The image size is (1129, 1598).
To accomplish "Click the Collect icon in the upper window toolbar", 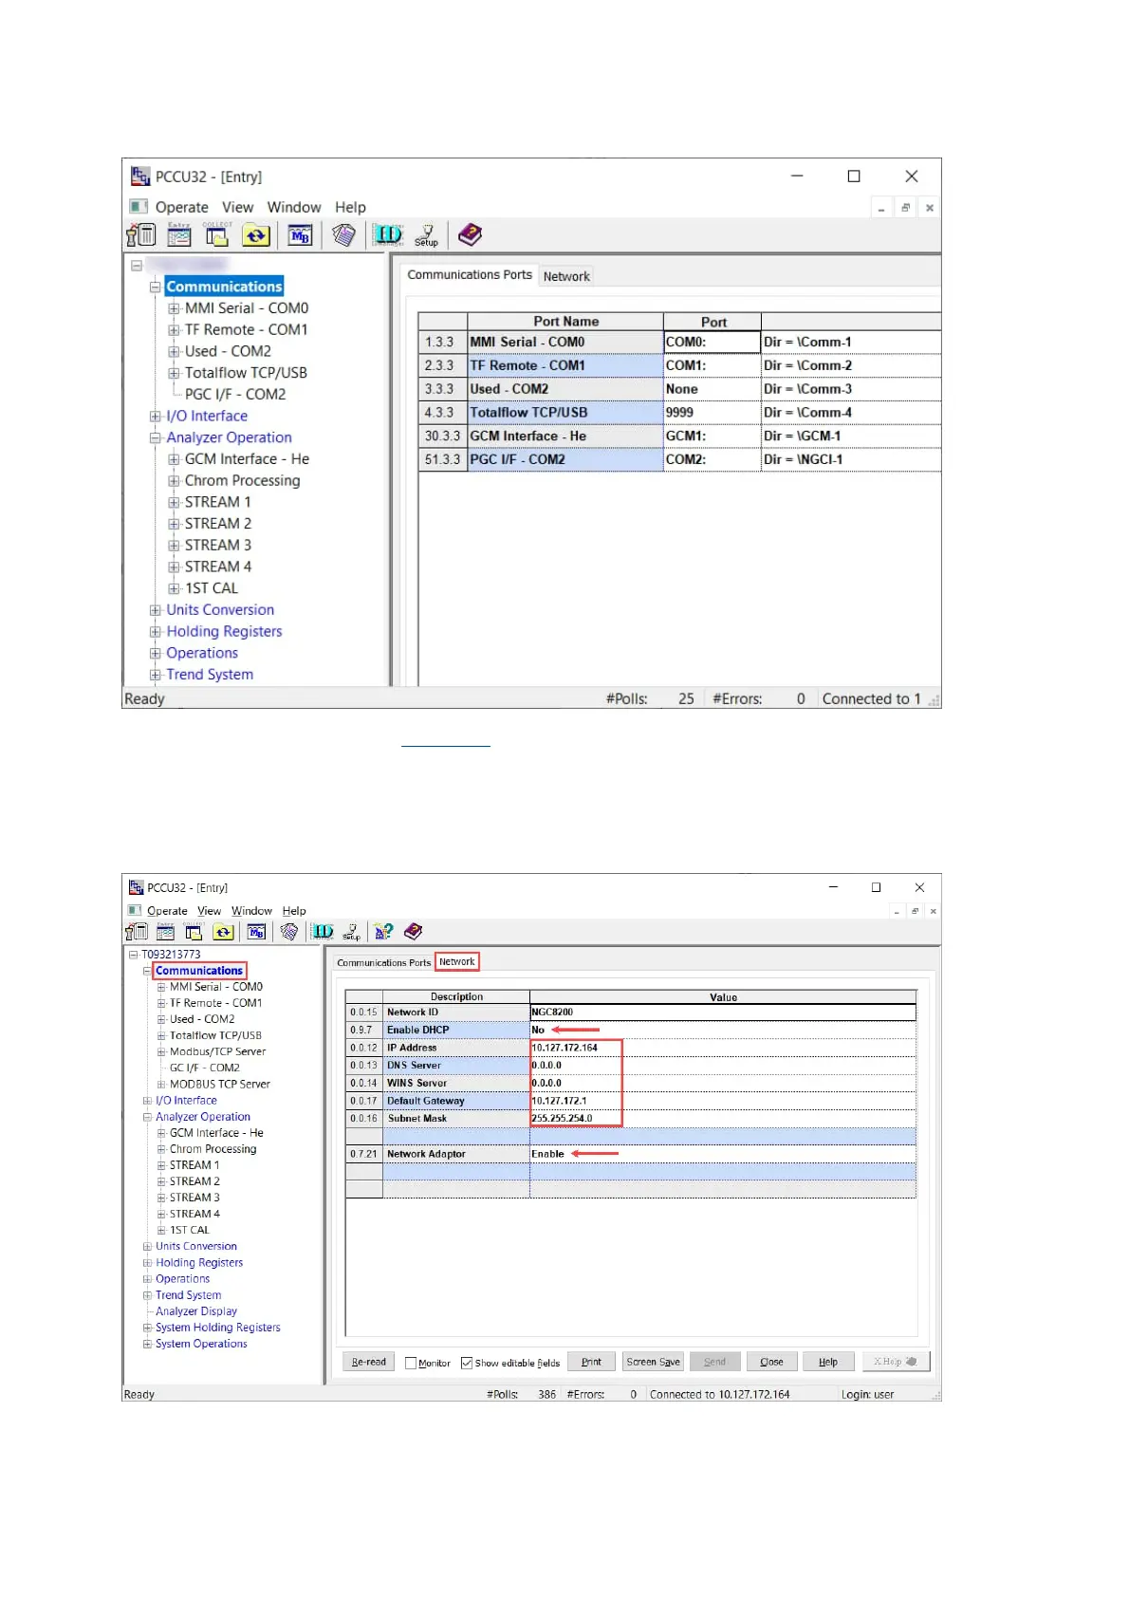I will click(x=217, y=234).
